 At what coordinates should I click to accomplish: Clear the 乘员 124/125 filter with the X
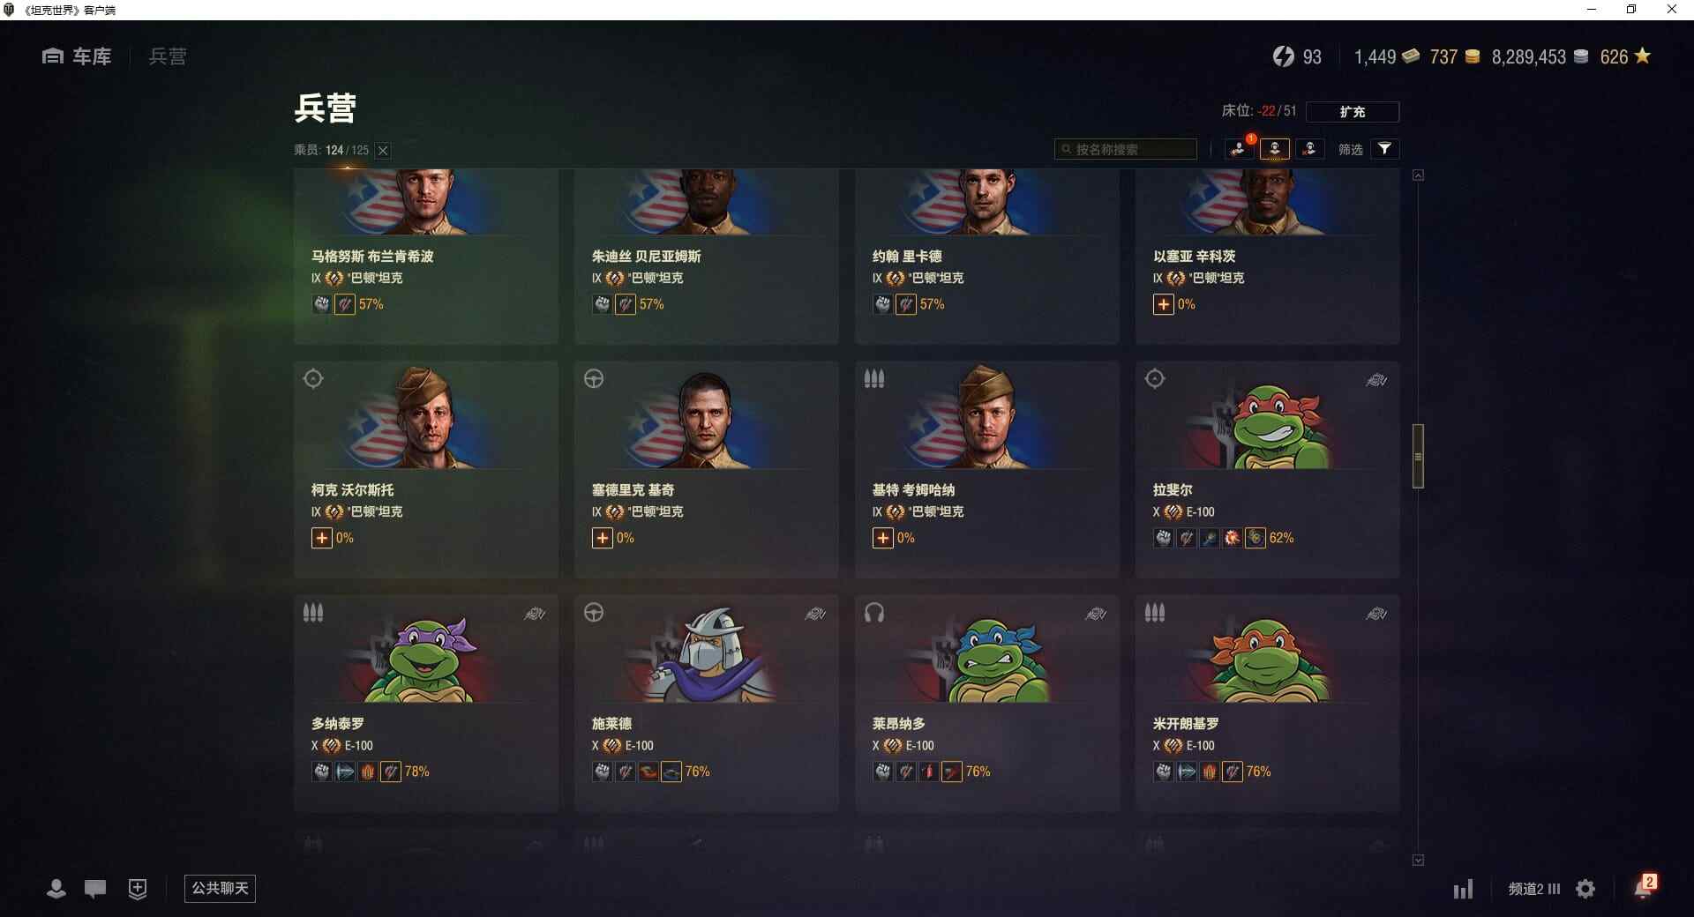point(383,151)
